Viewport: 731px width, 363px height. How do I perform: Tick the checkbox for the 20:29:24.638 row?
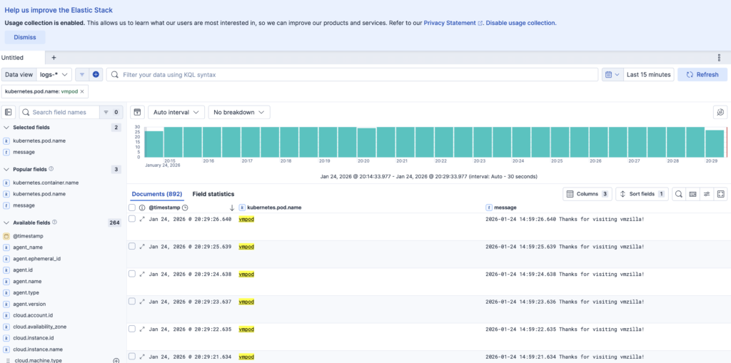point(131,274)
